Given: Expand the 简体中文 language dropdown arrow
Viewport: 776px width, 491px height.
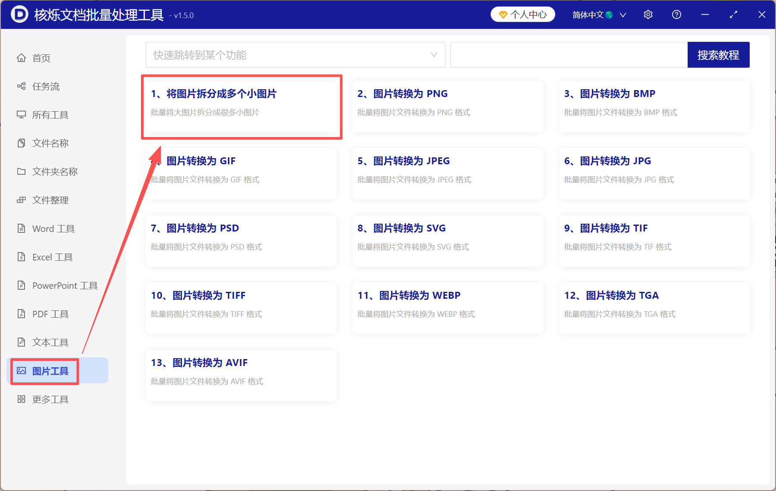Looking at the screenshot, I should (623, 15).
